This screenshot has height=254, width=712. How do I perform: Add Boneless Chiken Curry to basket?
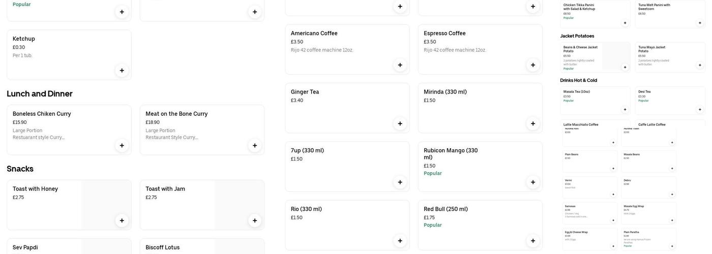coord(122,146)
